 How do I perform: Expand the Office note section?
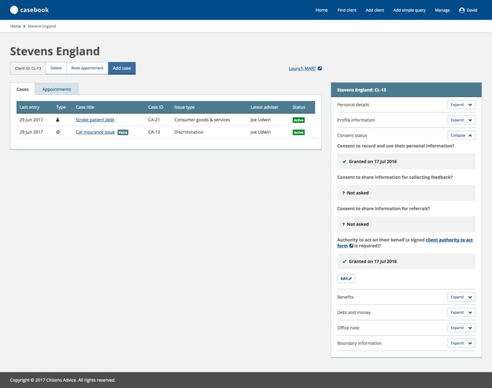[461, 328]
